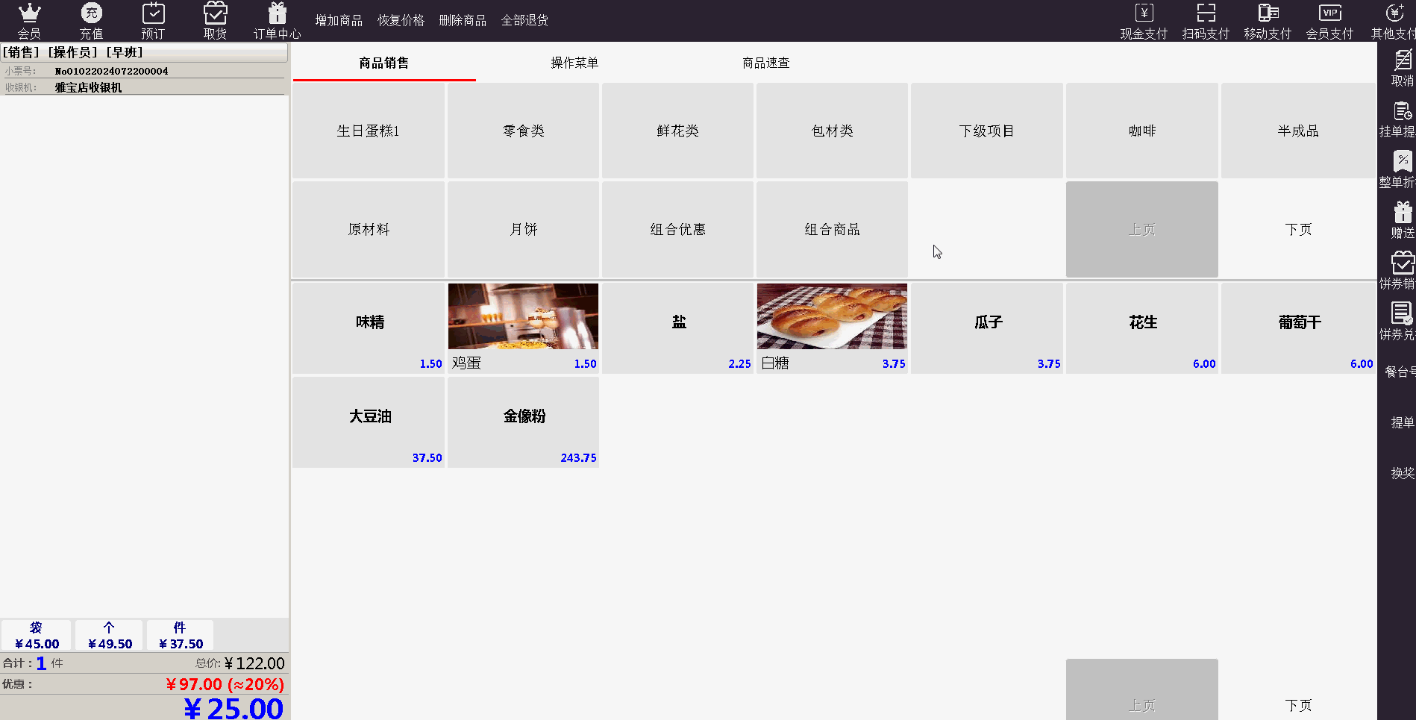Click 下页 in the category grid
1416x720 pixels.
click(1298, 229)
